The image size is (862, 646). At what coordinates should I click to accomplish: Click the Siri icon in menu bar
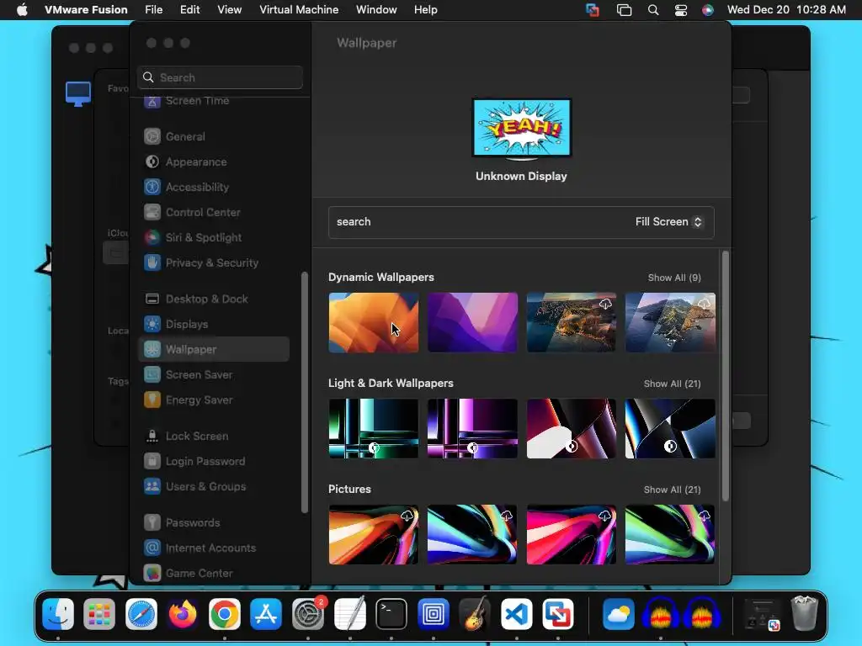(x=707, y=10)
